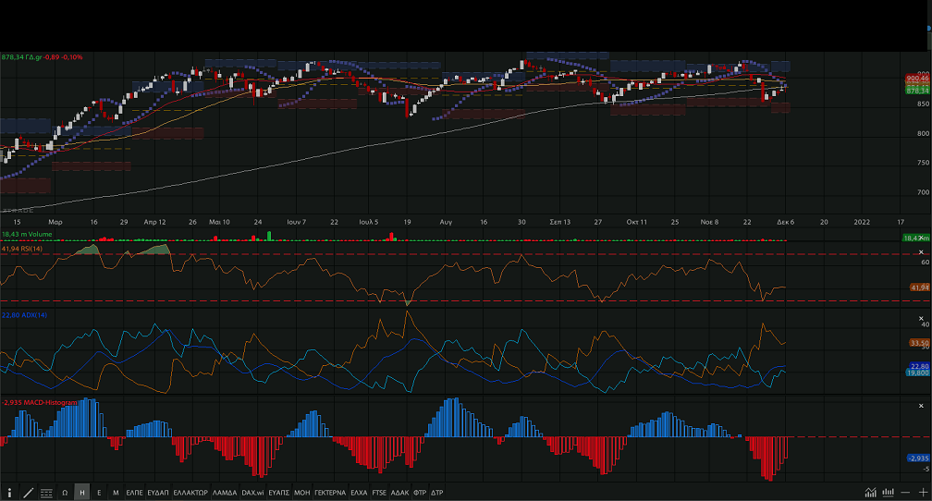
Task: Switch to hourly Ω timeframe
Action: [65, 493]
